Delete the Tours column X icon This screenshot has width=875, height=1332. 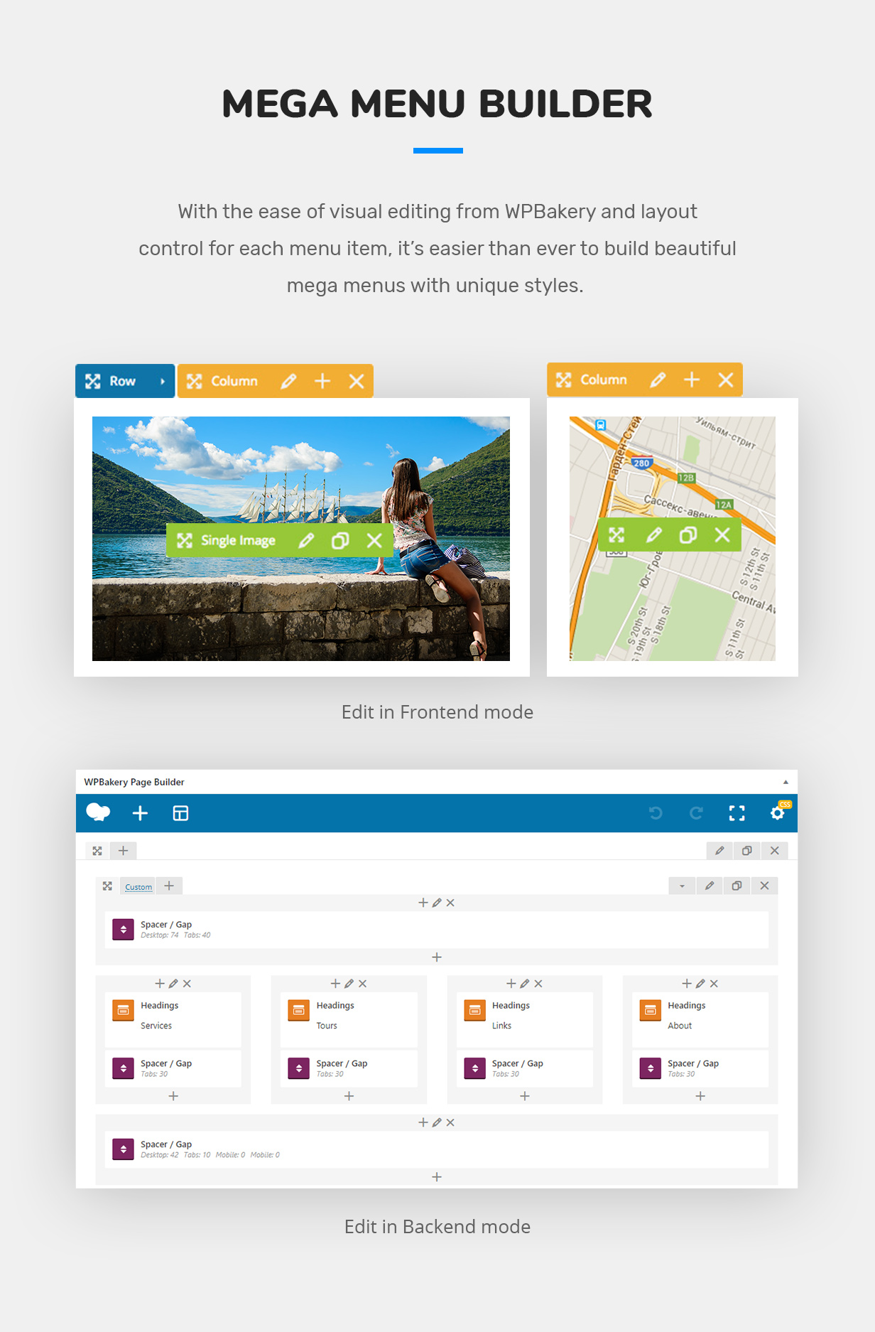click(363, 984)
